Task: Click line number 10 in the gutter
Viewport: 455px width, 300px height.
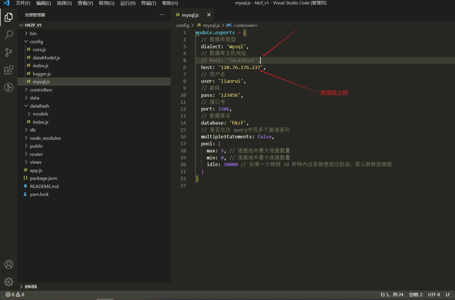Action: pyautogui.click(x=183, y=95)
